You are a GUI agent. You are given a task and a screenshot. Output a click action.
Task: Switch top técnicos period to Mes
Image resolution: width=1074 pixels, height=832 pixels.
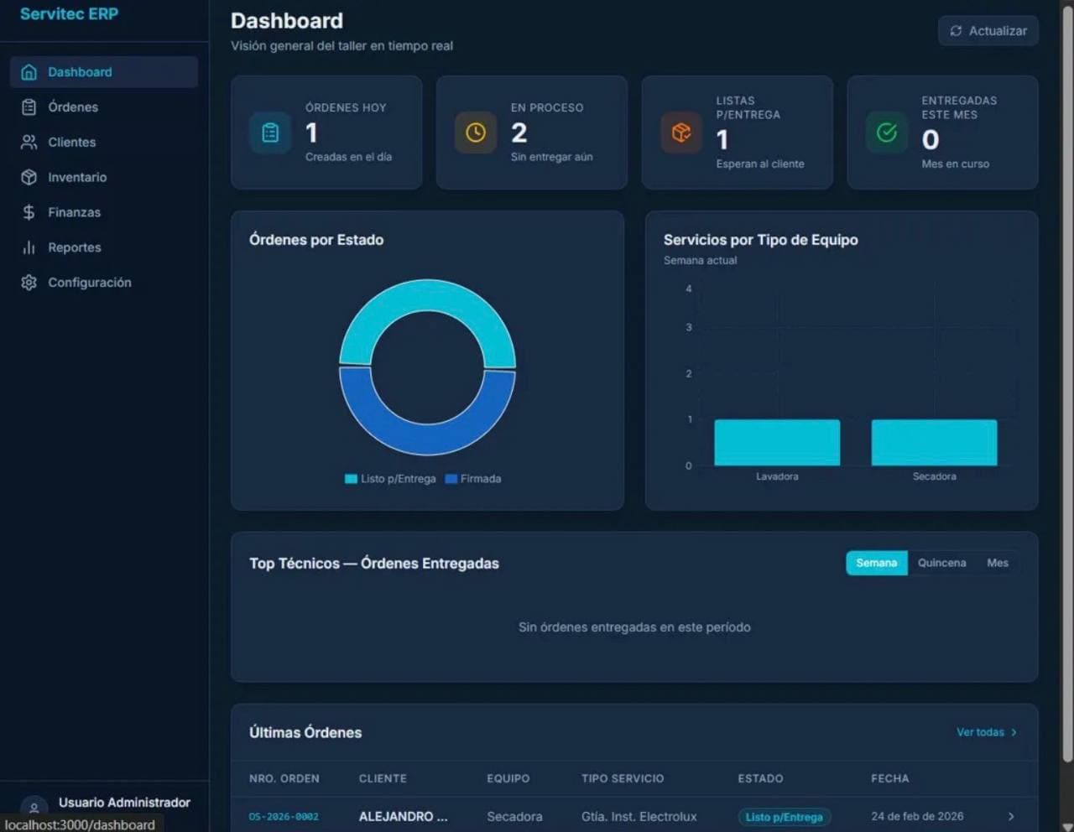(x=998, y=563)
